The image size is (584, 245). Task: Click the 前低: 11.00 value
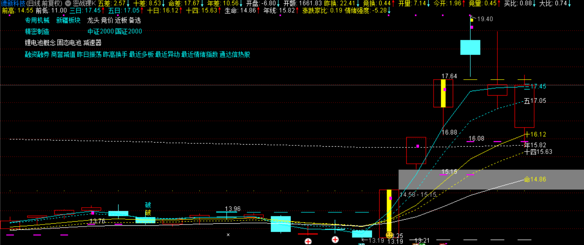(51, 11)
